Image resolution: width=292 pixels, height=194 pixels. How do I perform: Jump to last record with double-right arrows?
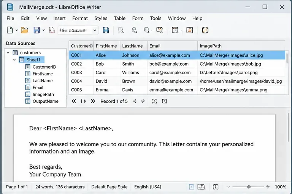[x=93, y=101]
